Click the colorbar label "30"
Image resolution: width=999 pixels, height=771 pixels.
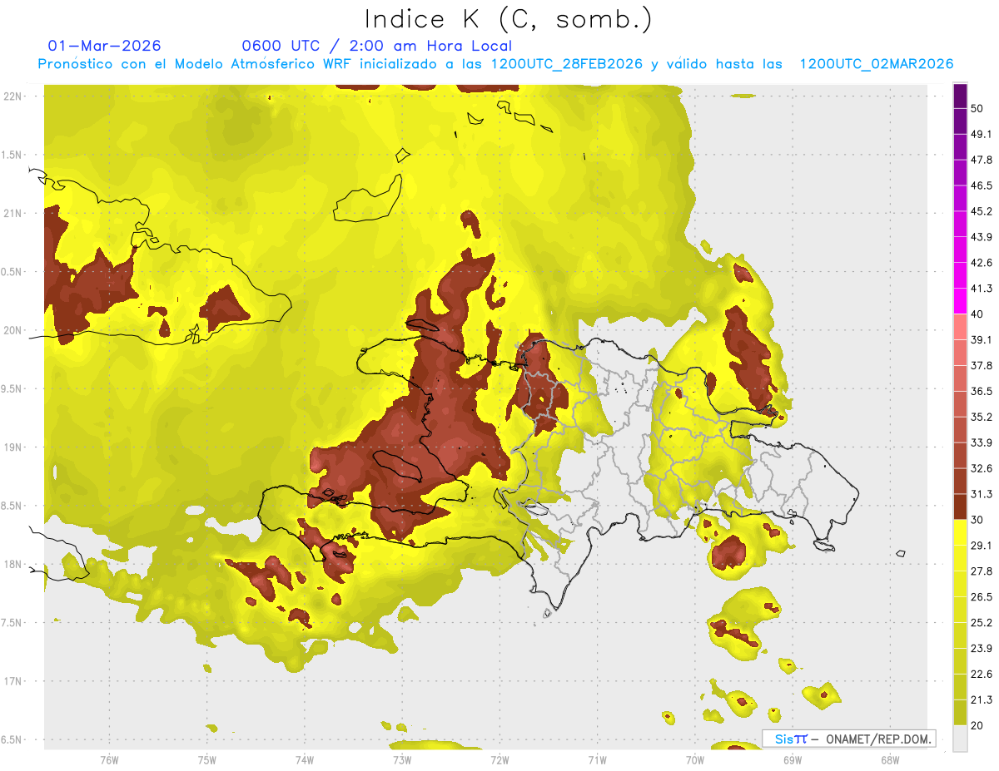978,520
